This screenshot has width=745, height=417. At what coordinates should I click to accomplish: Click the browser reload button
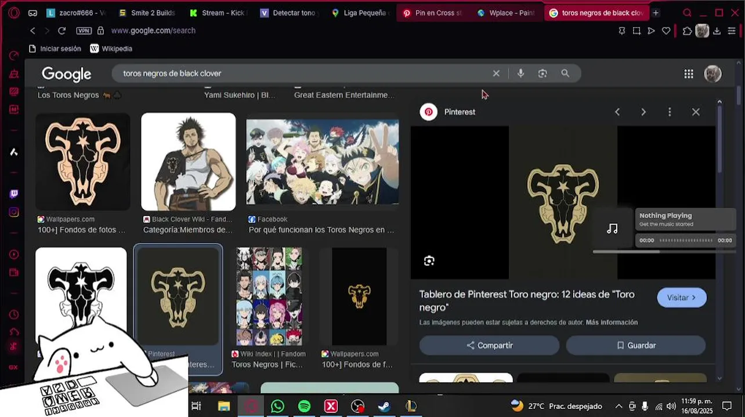click(x=62, y=31)
